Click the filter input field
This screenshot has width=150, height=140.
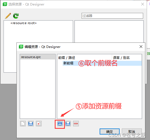112,16
